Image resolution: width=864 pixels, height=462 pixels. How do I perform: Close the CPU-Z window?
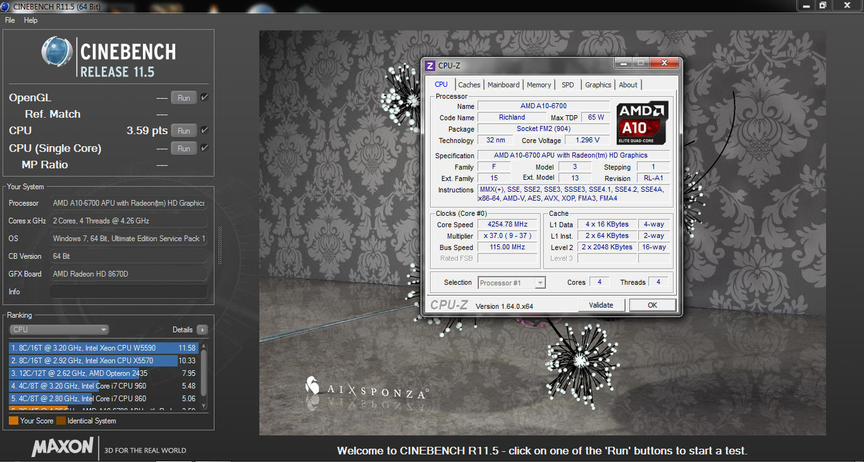click(663, 63)
